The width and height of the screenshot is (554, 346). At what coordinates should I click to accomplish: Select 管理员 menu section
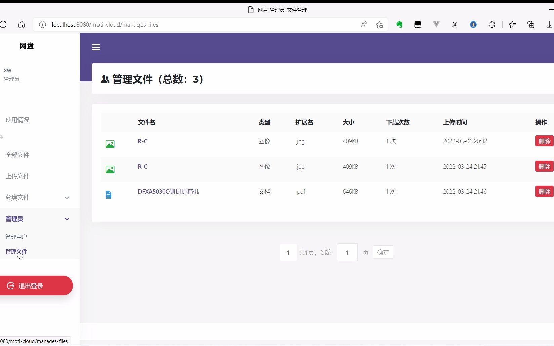[x=14, y=219]
